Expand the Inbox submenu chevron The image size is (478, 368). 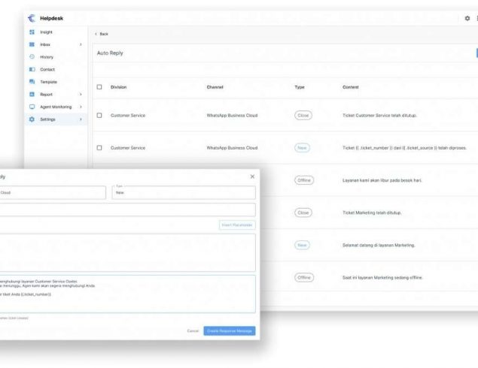tap(81, 44)
